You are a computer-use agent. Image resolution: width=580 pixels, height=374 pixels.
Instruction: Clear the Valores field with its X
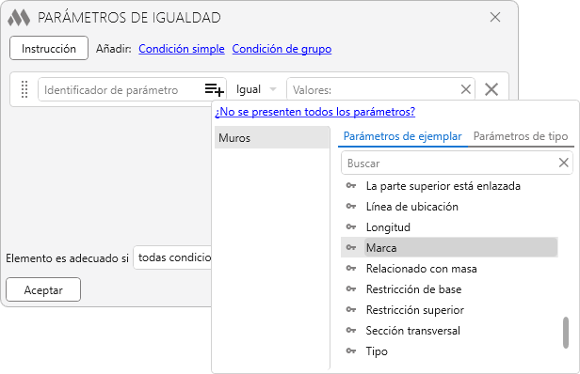click(466, 89)
